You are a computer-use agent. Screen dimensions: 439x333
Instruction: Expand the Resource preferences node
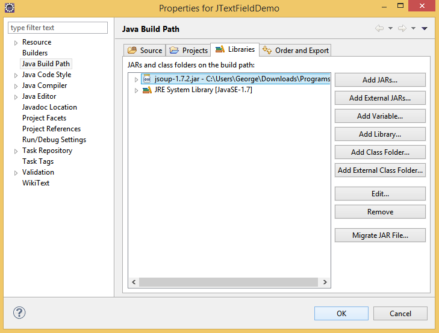click(x=16, y=42)
